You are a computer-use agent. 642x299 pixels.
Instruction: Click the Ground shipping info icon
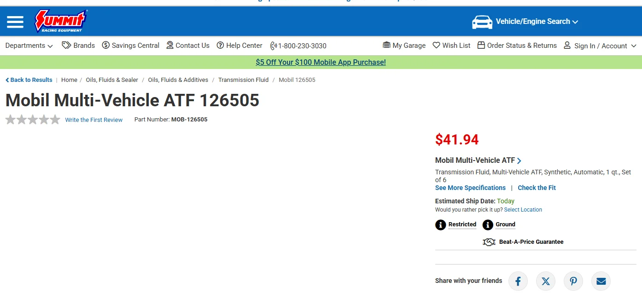coord(488,225)
